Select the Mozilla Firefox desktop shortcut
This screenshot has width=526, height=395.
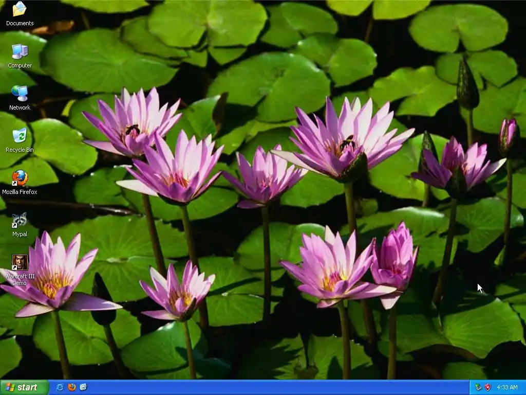[x=20, y=178]
